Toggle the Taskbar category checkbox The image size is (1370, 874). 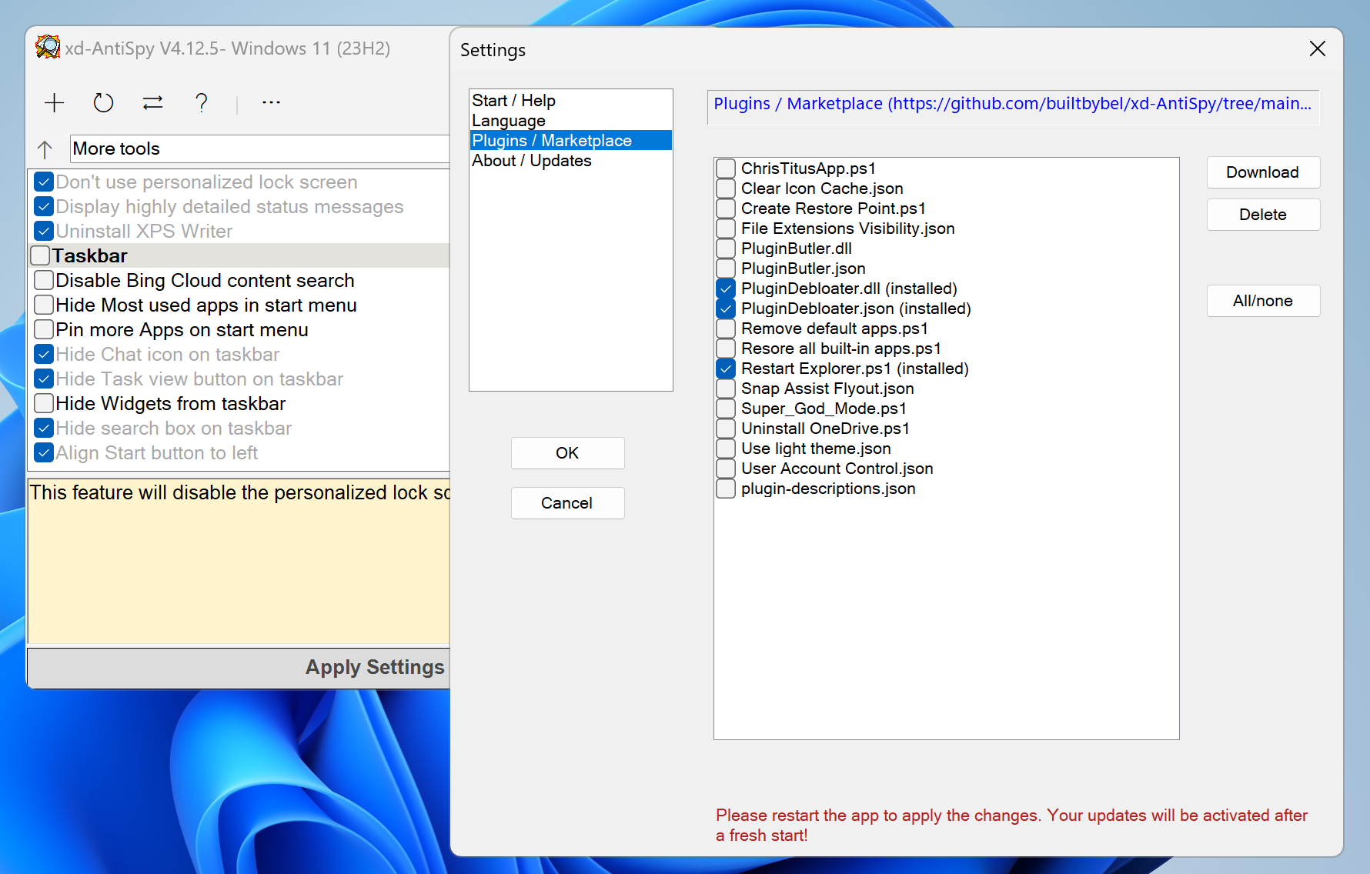pos(41,256)
